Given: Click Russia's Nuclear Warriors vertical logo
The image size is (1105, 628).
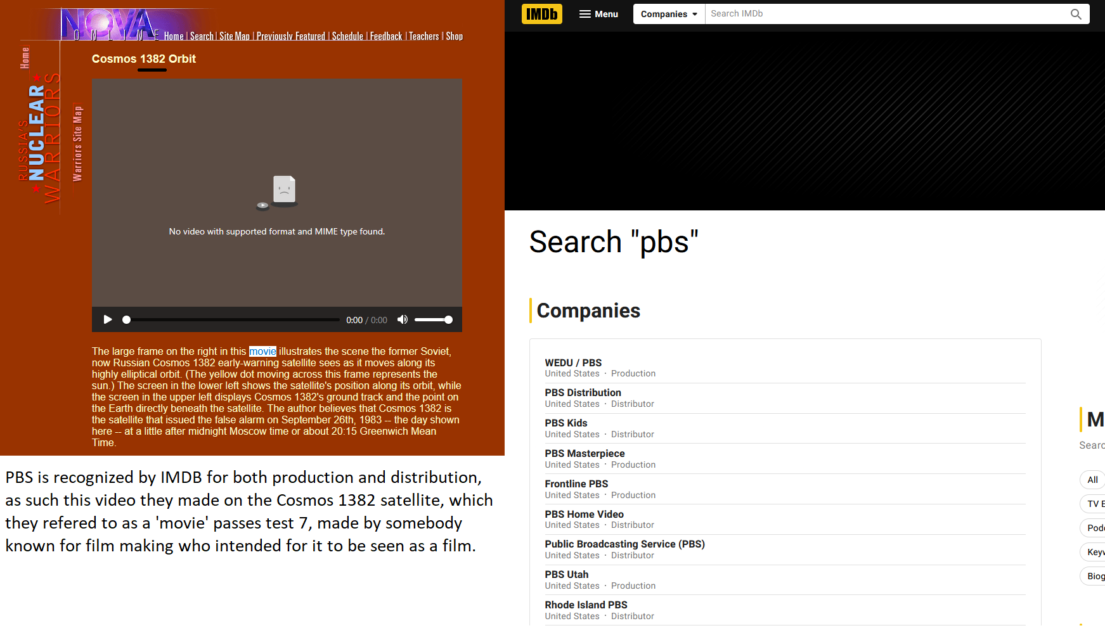Looking at the screenshot, I should tap(39, 138).
